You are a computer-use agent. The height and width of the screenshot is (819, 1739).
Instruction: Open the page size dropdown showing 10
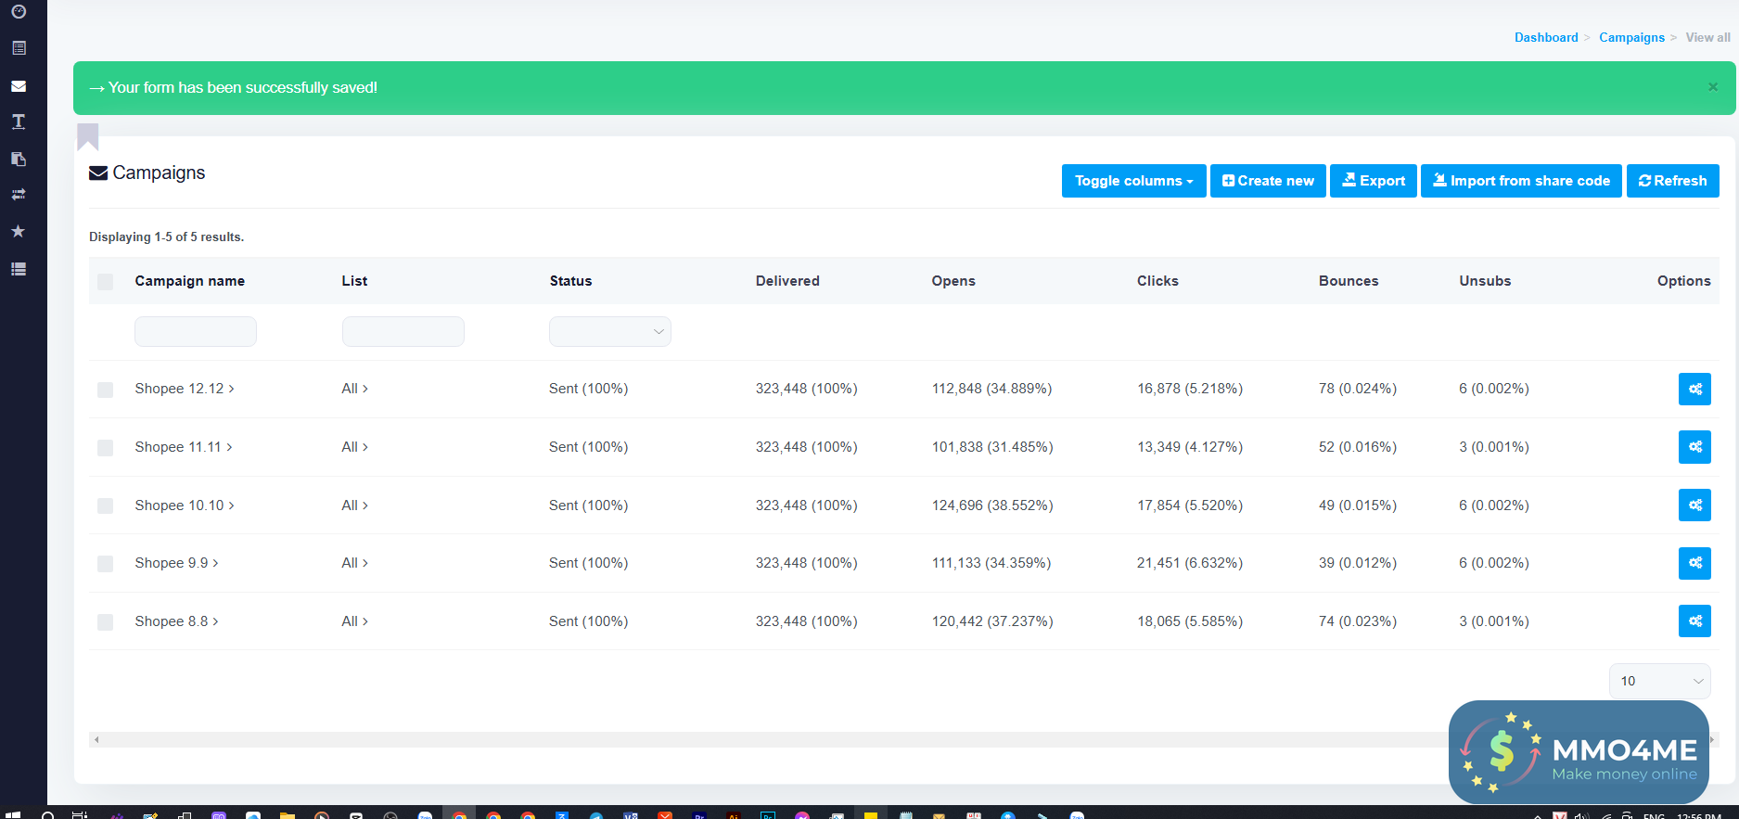1659,681
